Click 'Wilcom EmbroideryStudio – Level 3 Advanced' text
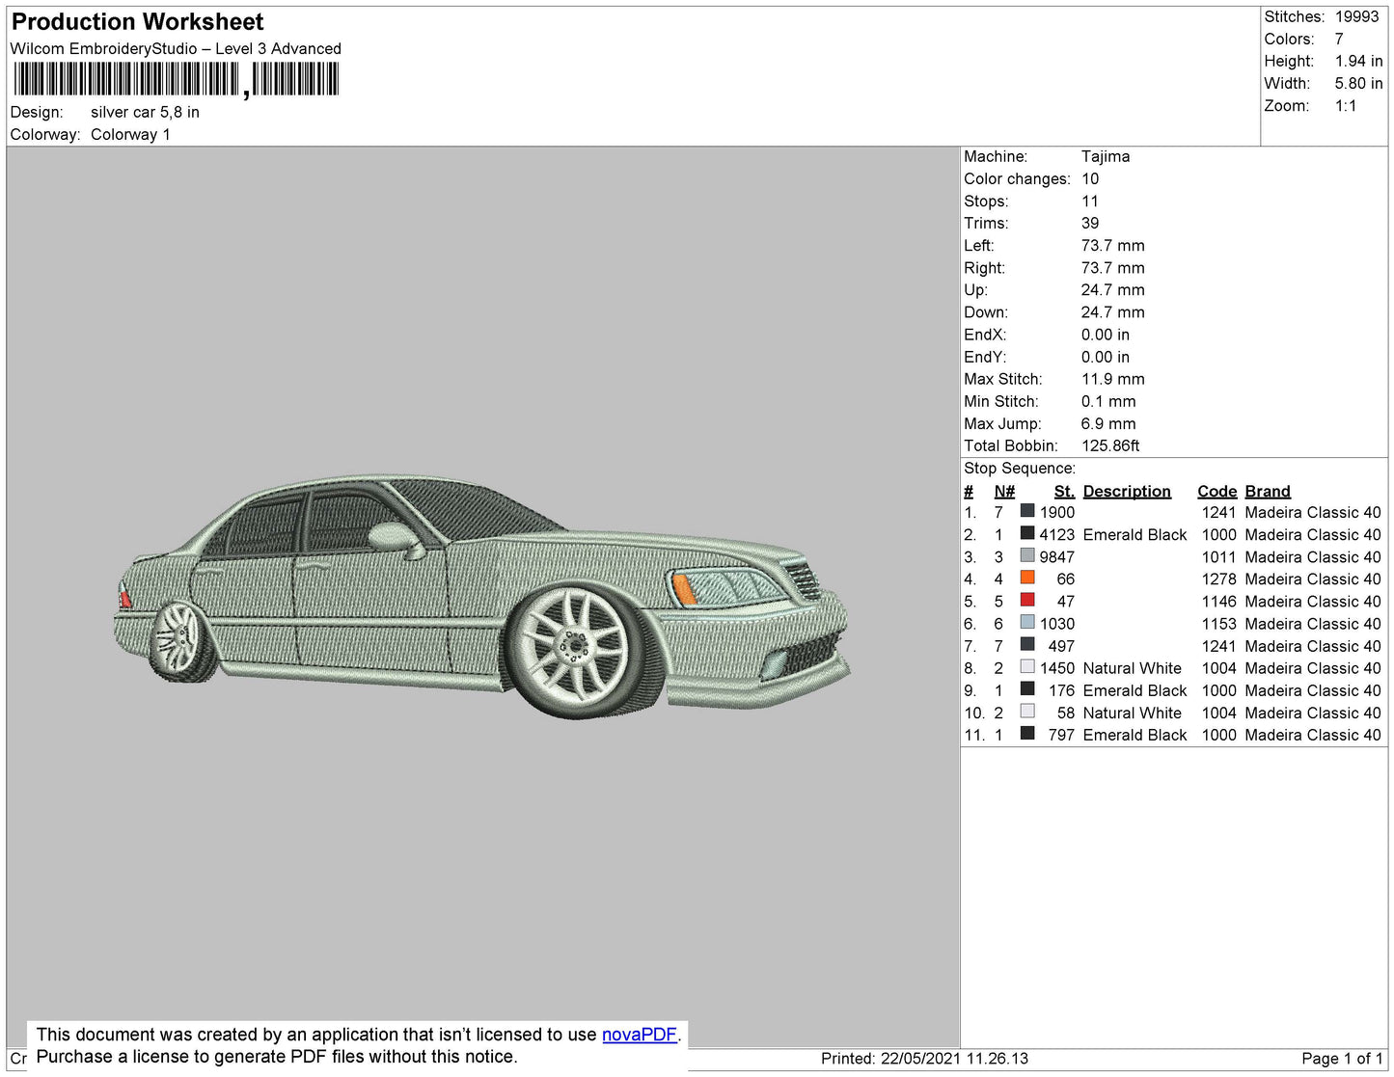 click(x=176, y=48)
